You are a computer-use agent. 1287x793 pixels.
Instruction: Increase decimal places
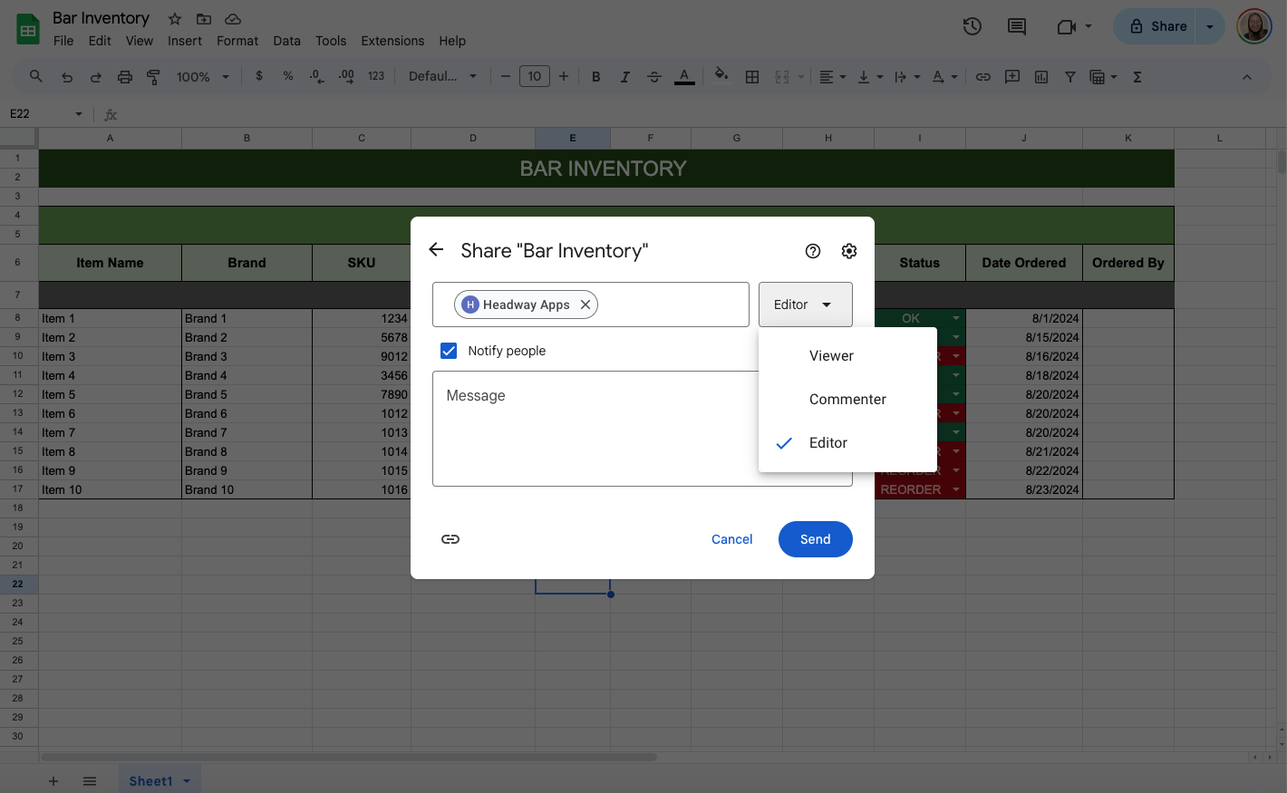pyautogui.click(x=346, y=76)
